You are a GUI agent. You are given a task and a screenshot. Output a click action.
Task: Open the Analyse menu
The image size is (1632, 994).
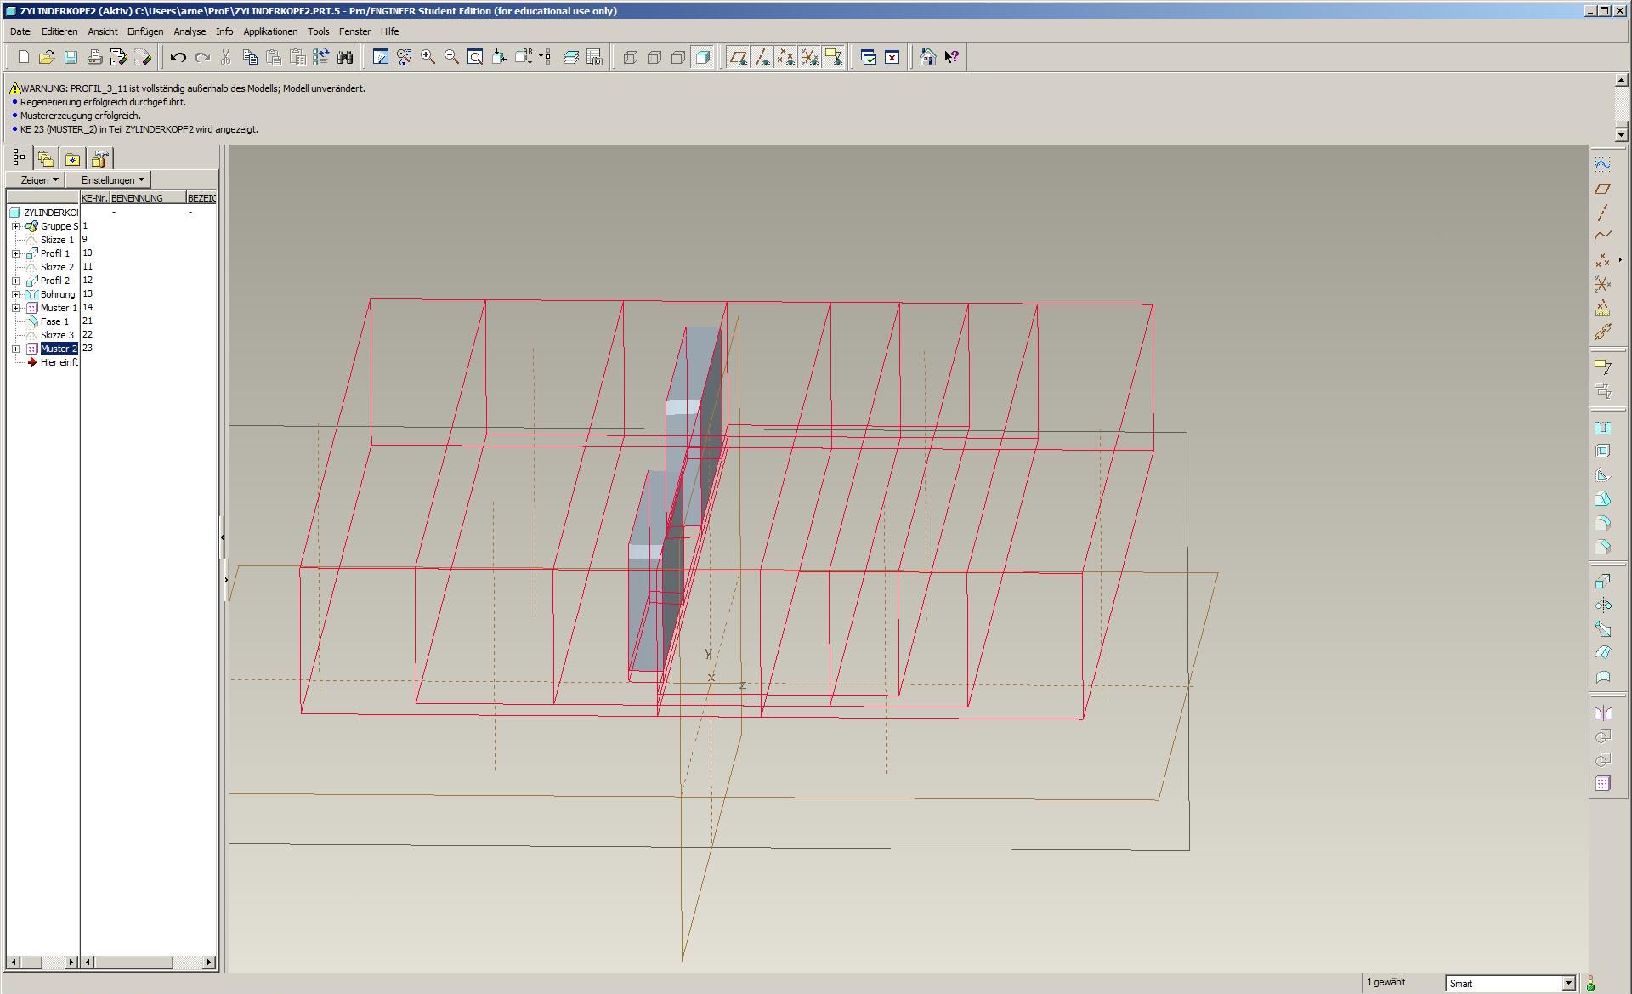tap(190, 31)
